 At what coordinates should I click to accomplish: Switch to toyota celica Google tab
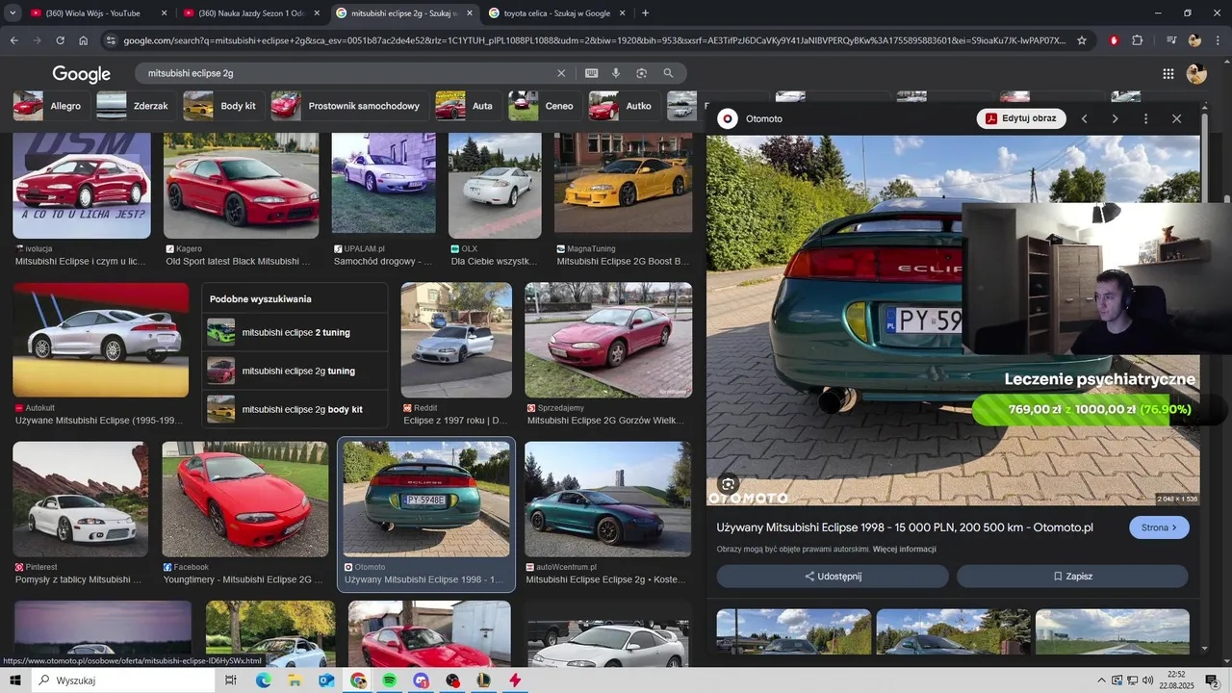pos(556,13)
